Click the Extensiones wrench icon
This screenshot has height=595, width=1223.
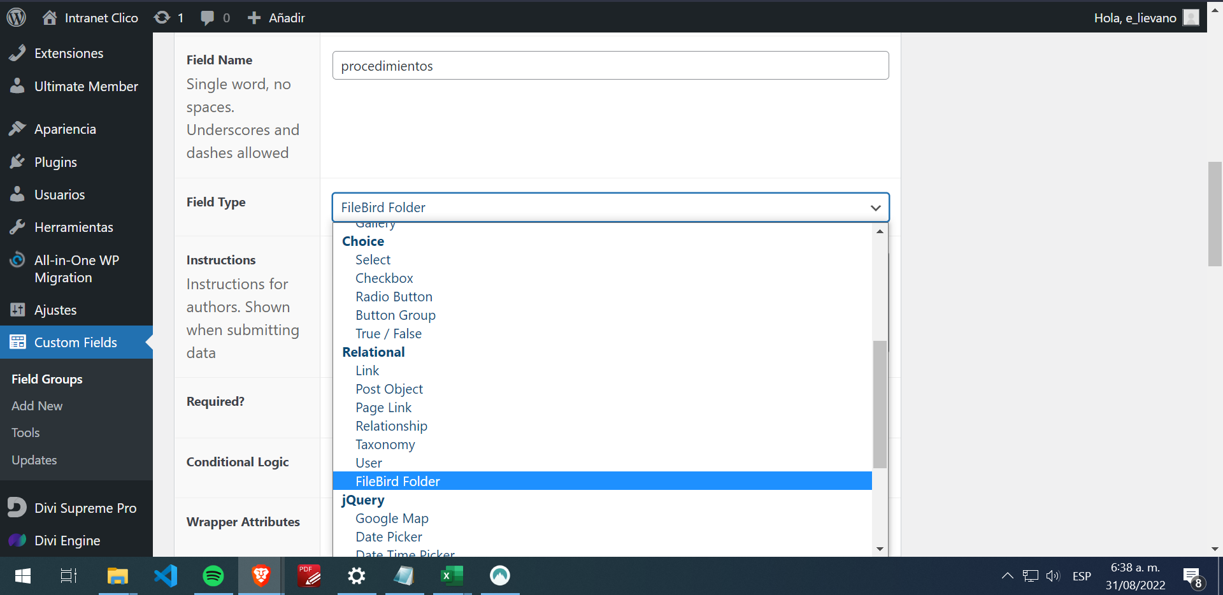[18, 53]
